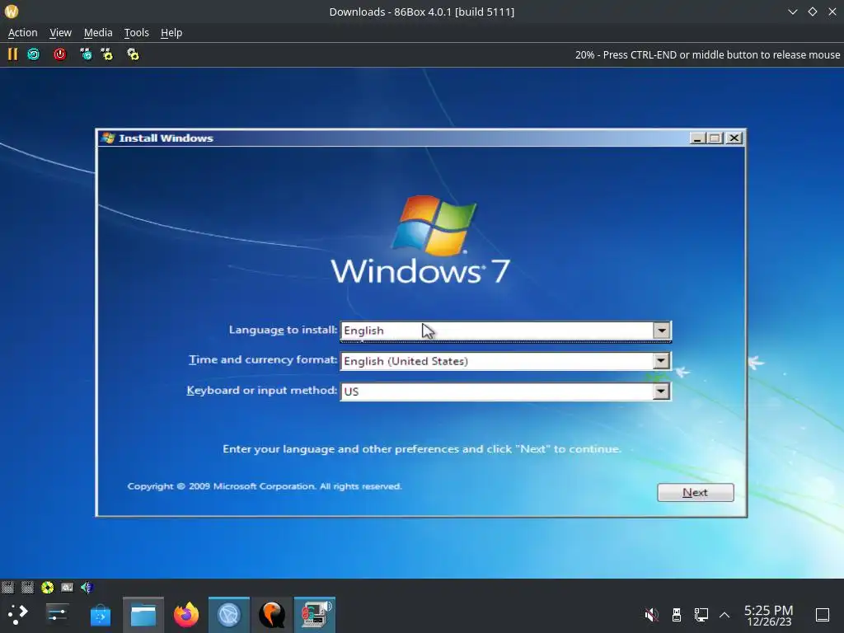Expand the Language to install dropdown arrow
This screenshot has width=844, height=633.
click(x=662, y=331)
